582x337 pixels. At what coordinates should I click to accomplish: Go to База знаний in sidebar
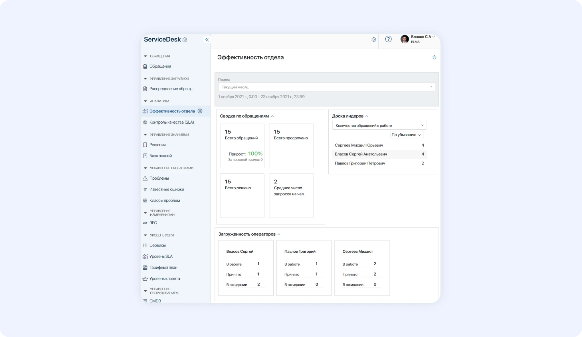point(160,156)
